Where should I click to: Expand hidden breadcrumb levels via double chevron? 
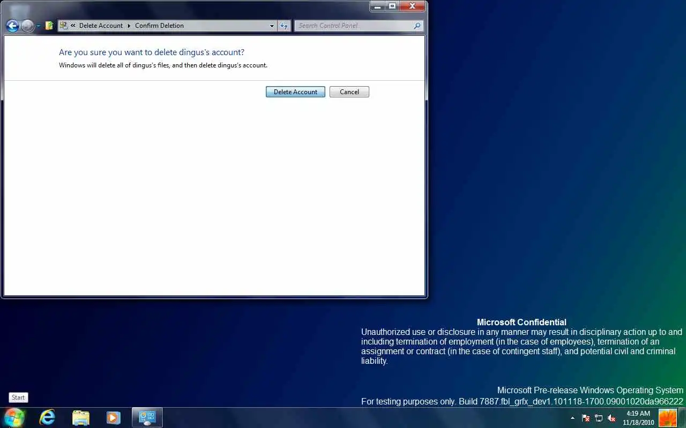click(73, 26)
